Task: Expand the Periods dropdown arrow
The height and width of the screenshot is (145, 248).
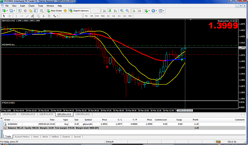Action: (x=156, y=11)
